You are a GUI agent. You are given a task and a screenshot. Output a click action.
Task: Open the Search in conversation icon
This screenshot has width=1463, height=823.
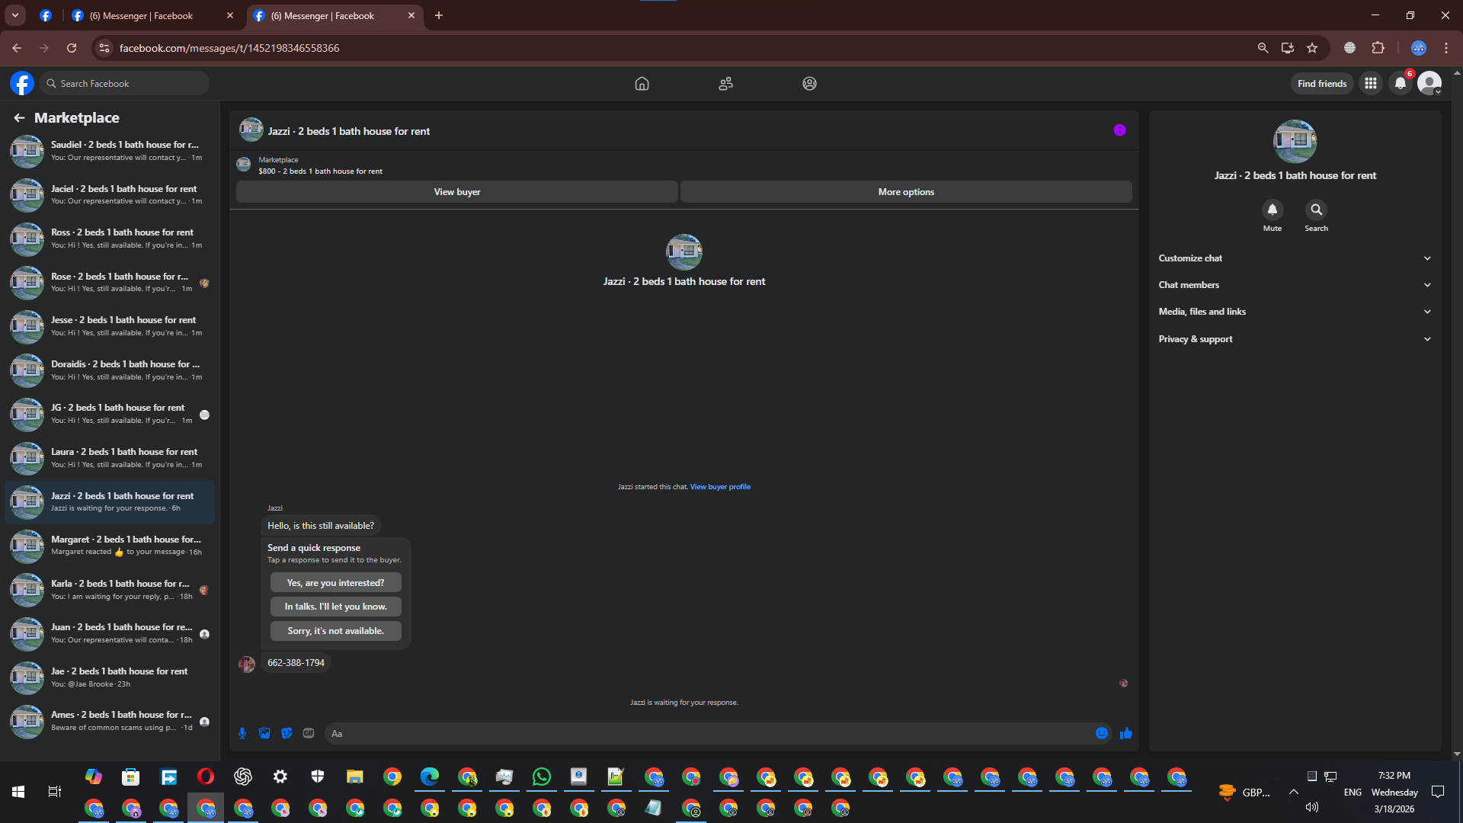(x=1316, y=210)
